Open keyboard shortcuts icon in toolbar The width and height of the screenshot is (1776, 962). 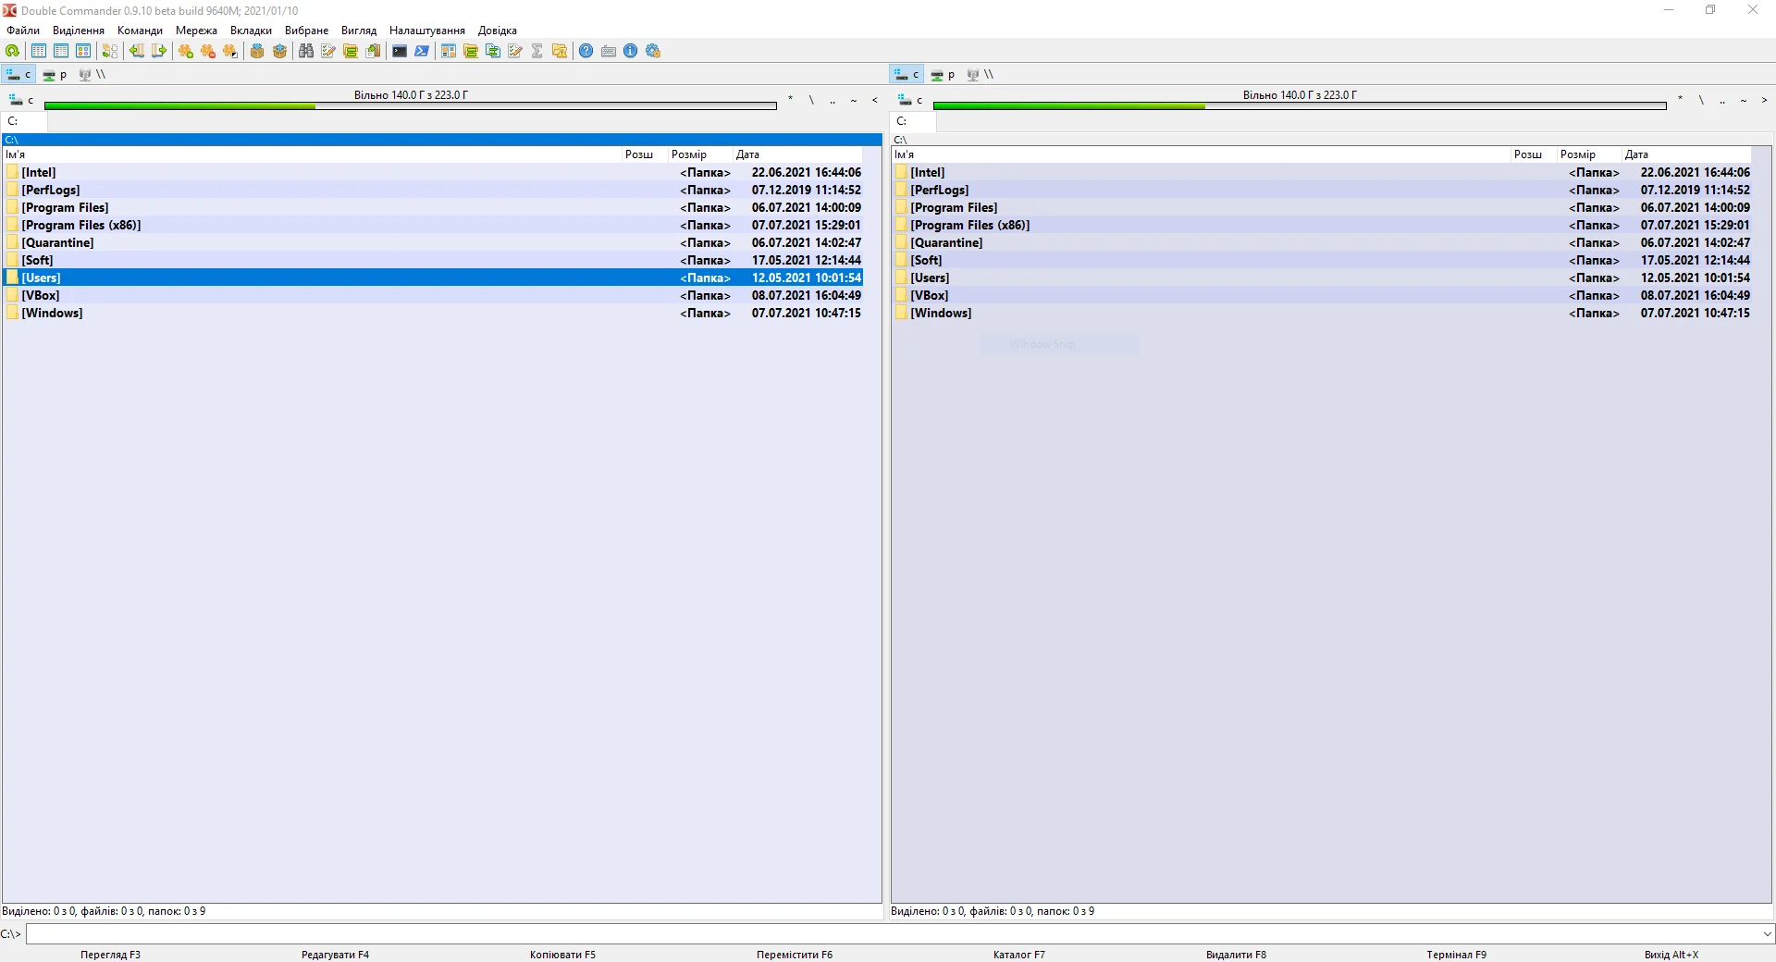(609, 51)
